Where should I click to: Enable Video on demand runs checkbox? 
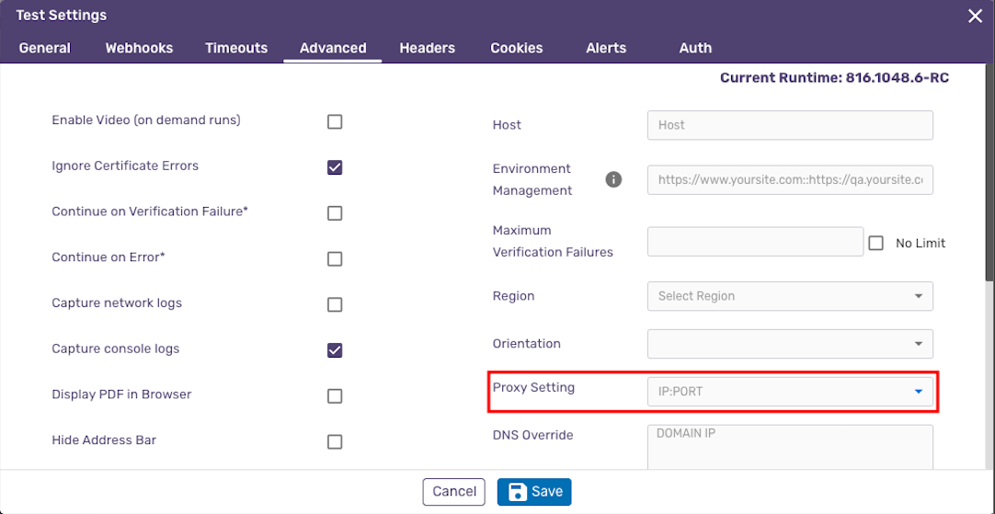click(x=335, y=122)
